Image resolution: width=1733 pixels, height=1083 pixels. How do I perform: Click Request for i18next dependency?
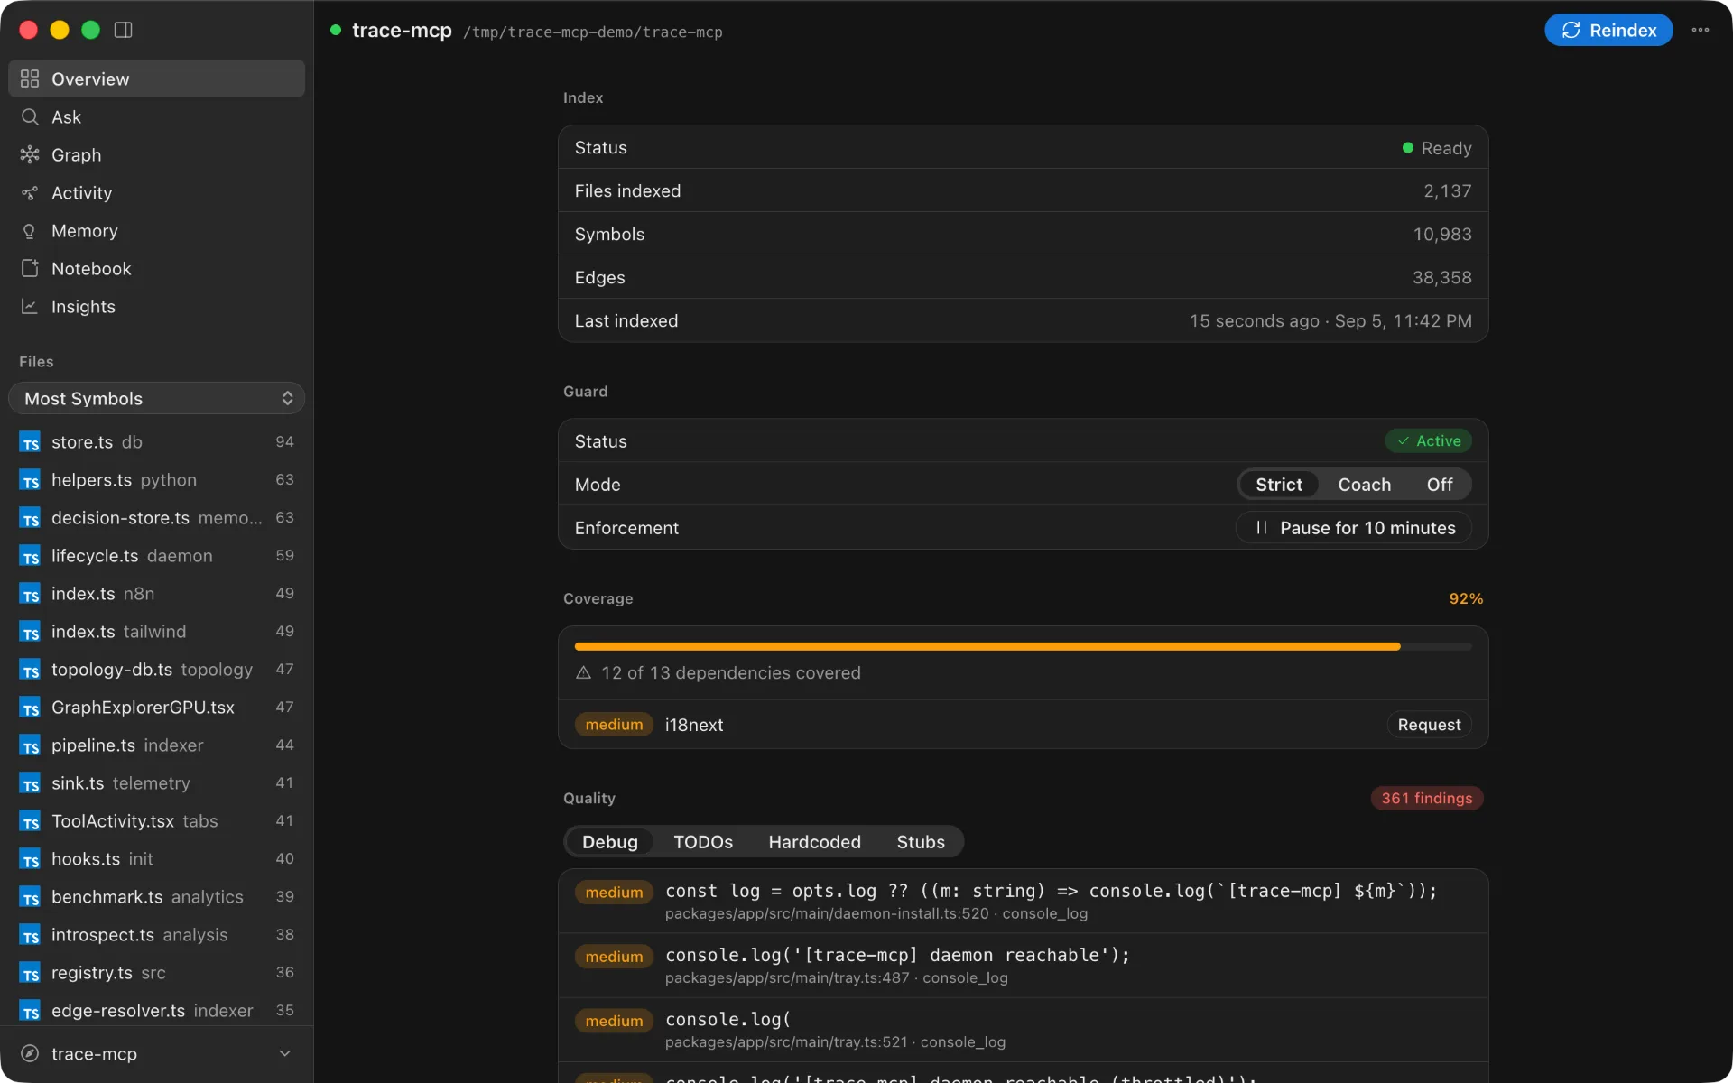[x=1429, y=725]
